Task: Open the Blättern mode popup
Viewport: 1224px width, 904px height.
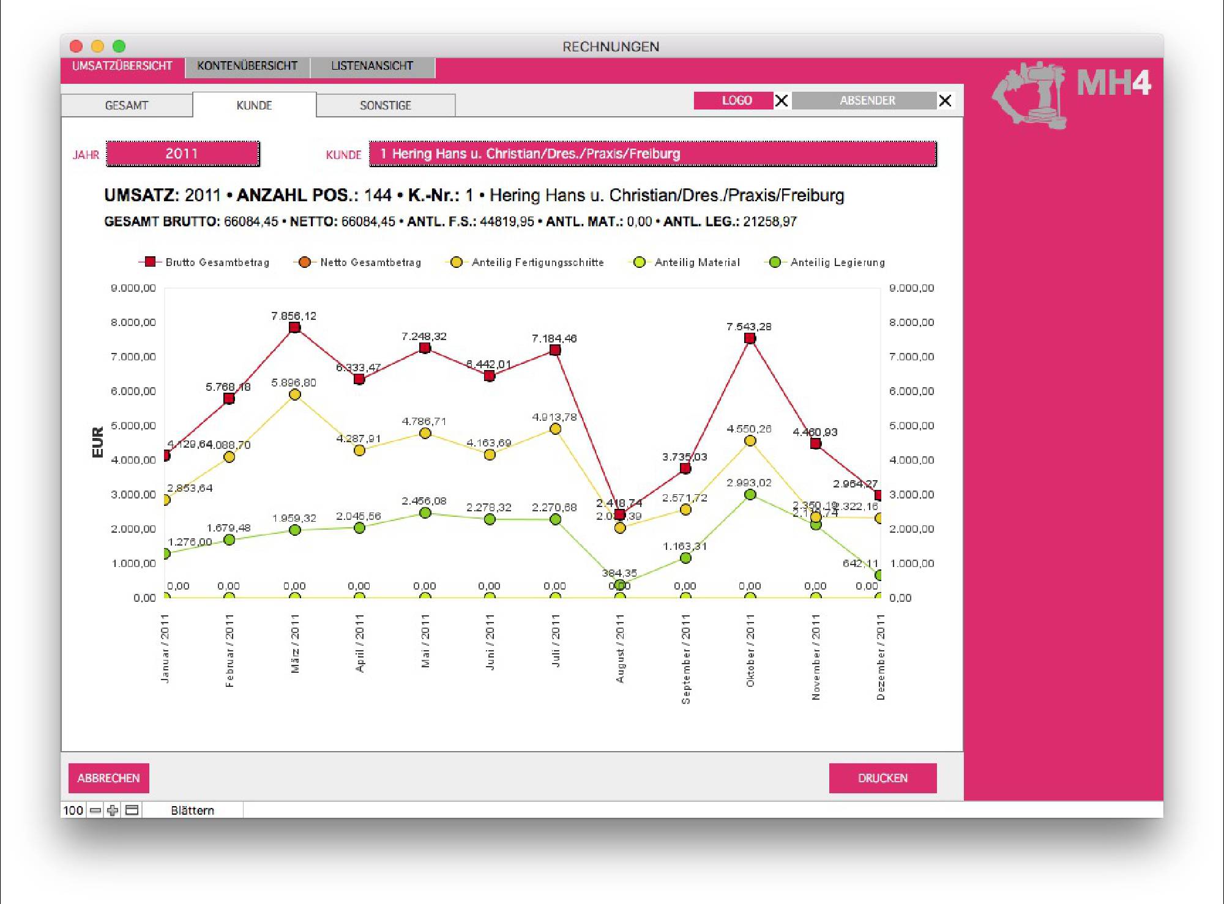Action: click(192, 810)
